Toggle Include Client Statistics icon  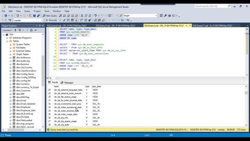90,20
